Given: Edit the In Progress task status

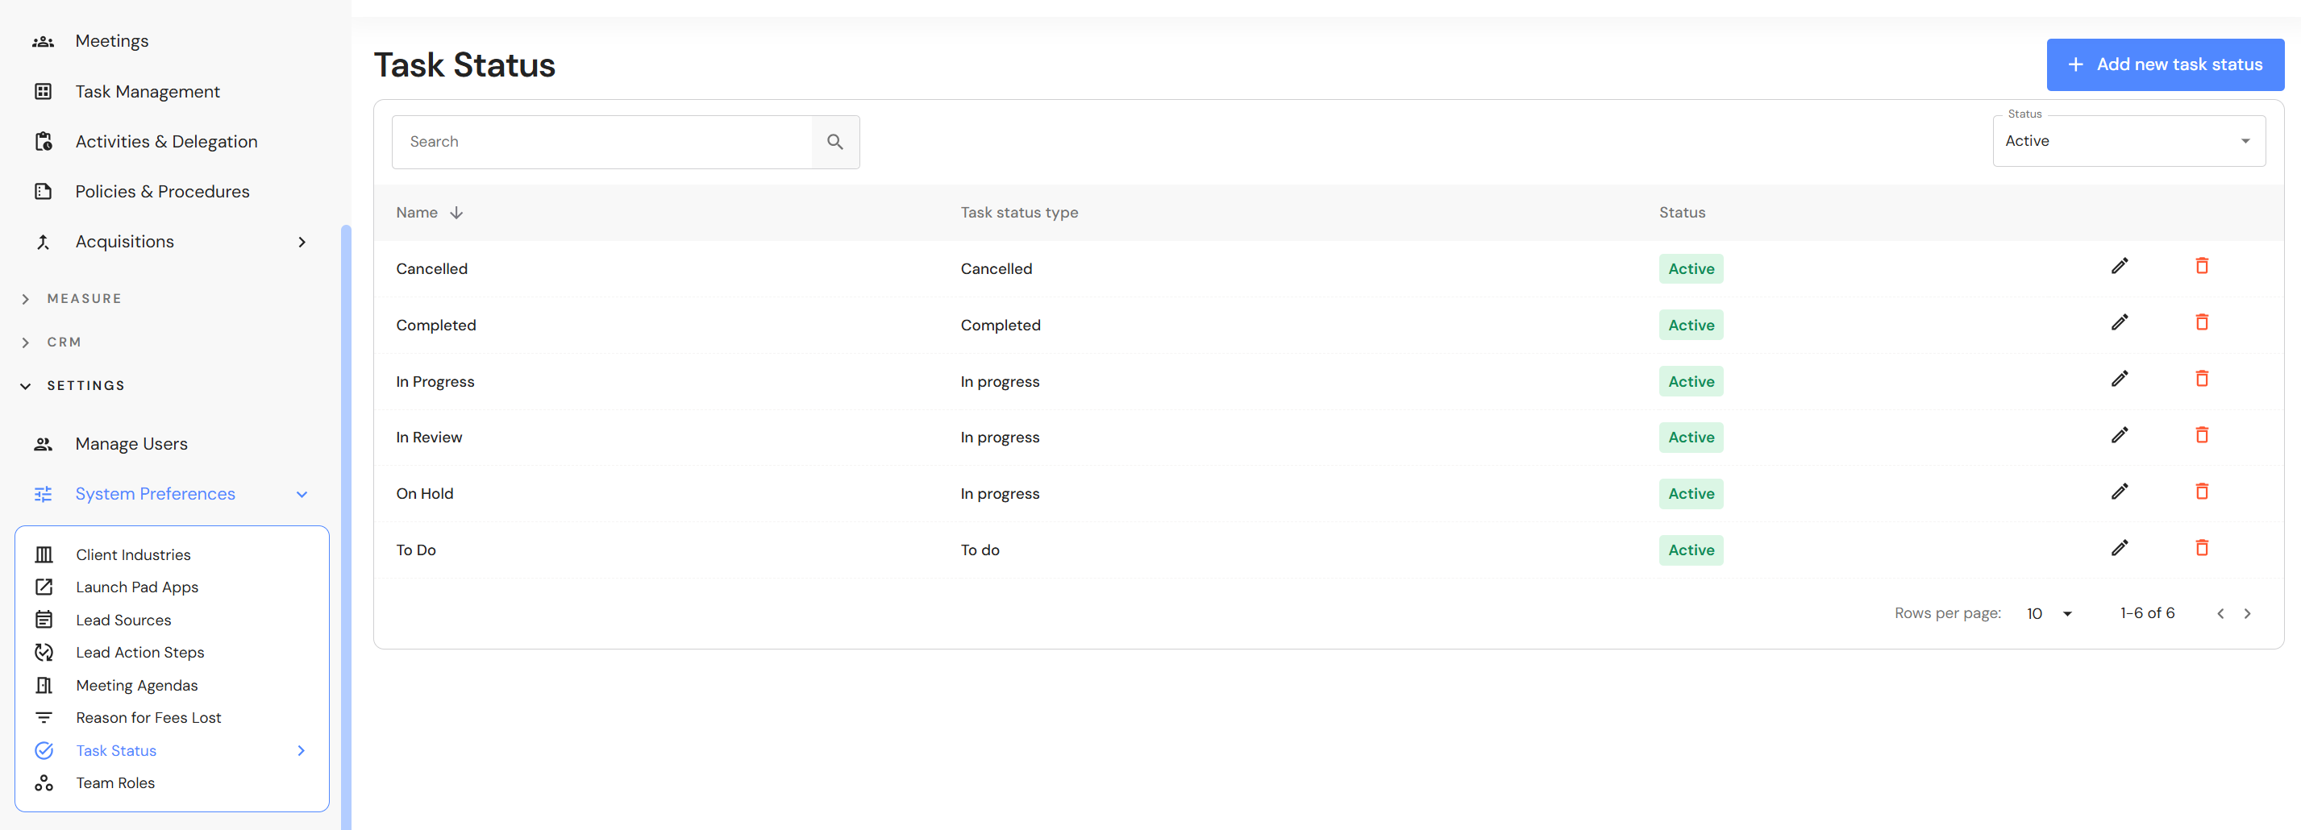Looking at the screenshot, I should pyautogui.click(x=2119, y=379).
